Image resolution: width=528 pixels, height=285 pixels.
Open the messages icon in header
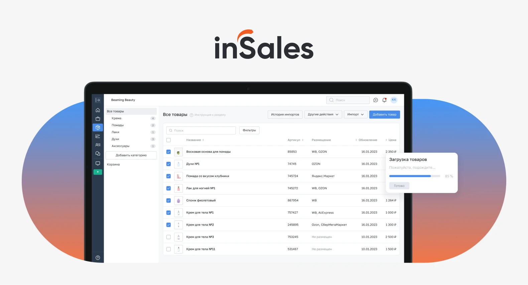(376, 100)
